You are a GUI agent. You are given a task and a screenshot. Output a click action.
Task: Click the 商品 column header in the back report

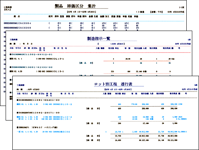point(17,16)
